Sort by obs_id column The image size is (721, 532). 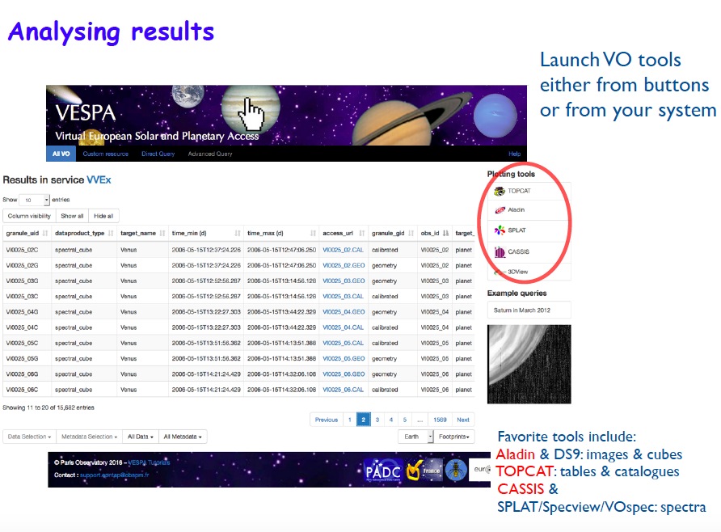[x=435, y=233]
